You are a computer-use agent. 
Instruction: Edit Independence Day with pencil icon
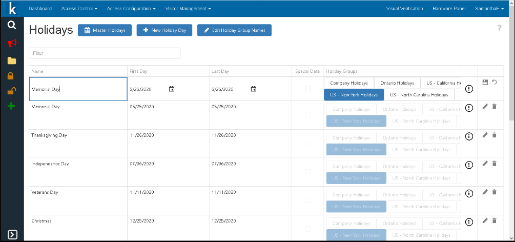pyautogui.click(x=485, y=164)
